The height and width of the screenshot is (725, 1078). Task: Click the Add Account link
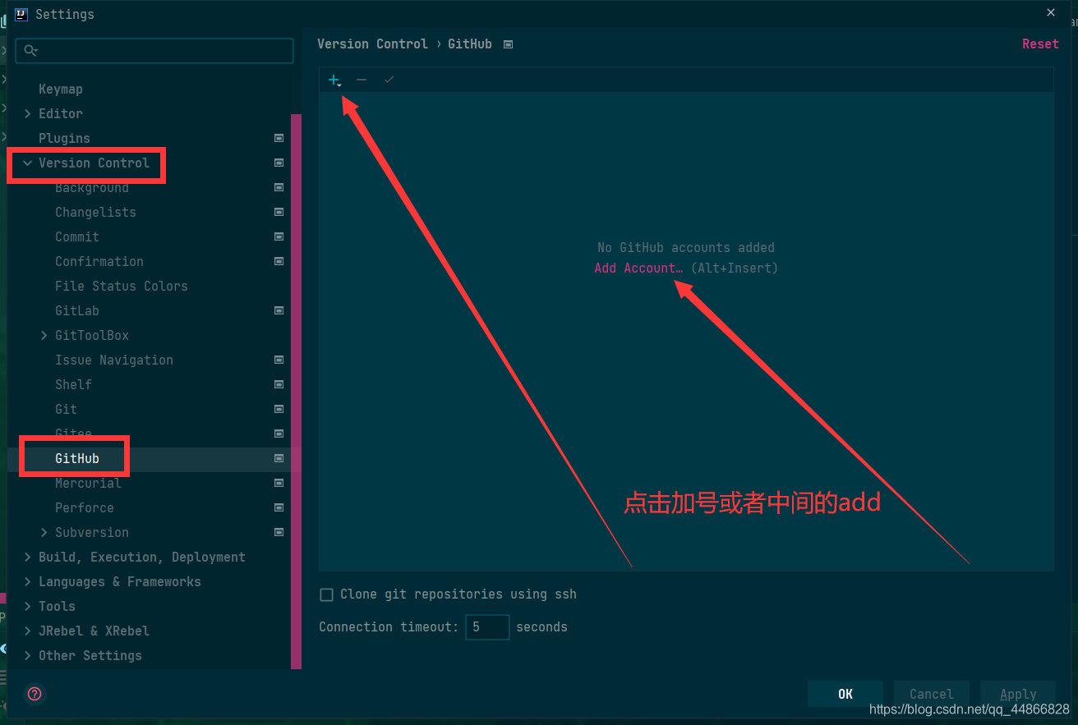[x=638, y=268]
